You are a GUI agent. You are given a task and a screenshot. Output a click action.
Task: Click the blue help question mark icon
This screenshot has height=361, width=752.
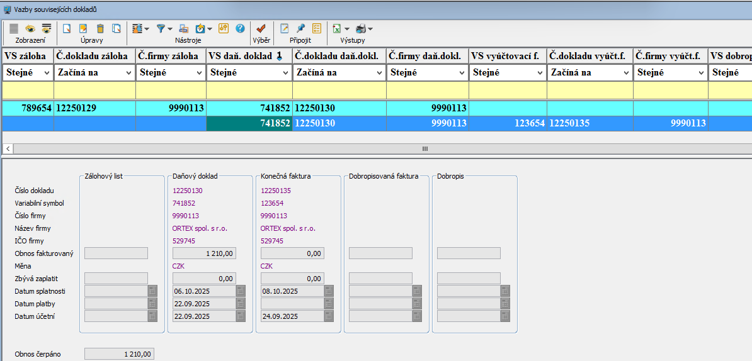[x=240, y=28]
